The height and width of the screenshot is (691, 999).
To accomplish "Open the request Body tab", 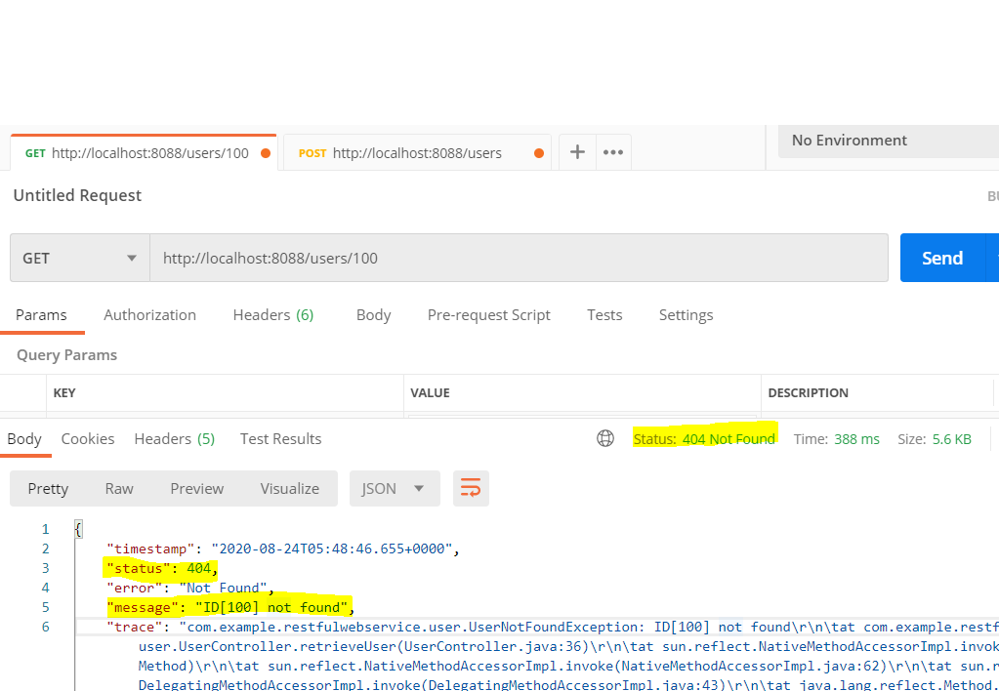I will (x=373, y=314).
